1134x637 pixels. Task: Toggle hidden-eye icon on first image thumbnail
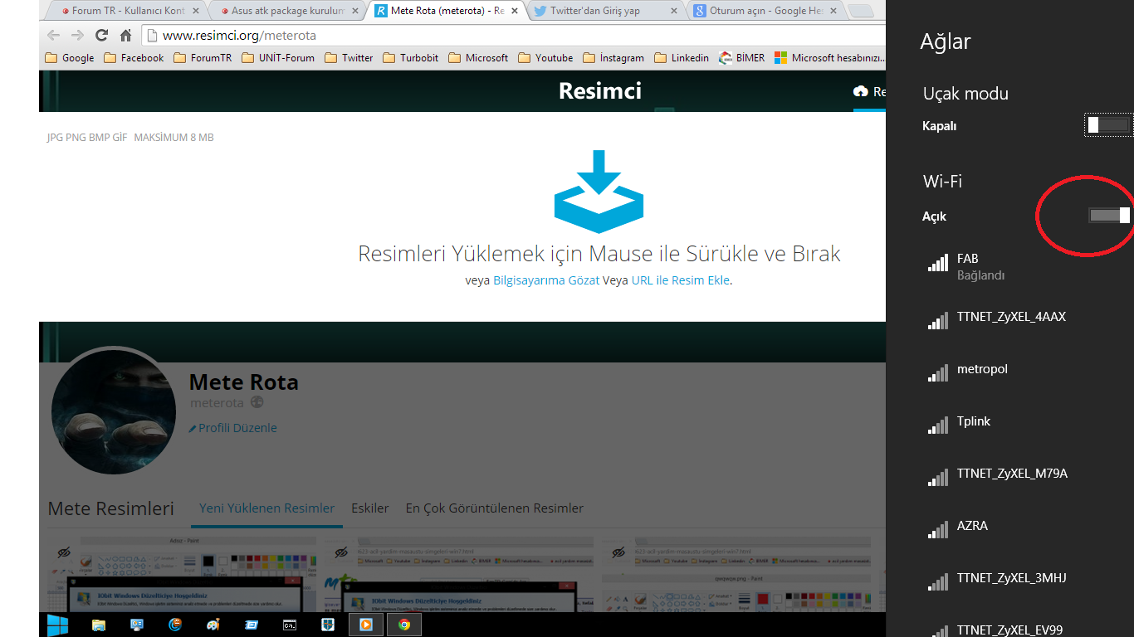coord(64,552)
